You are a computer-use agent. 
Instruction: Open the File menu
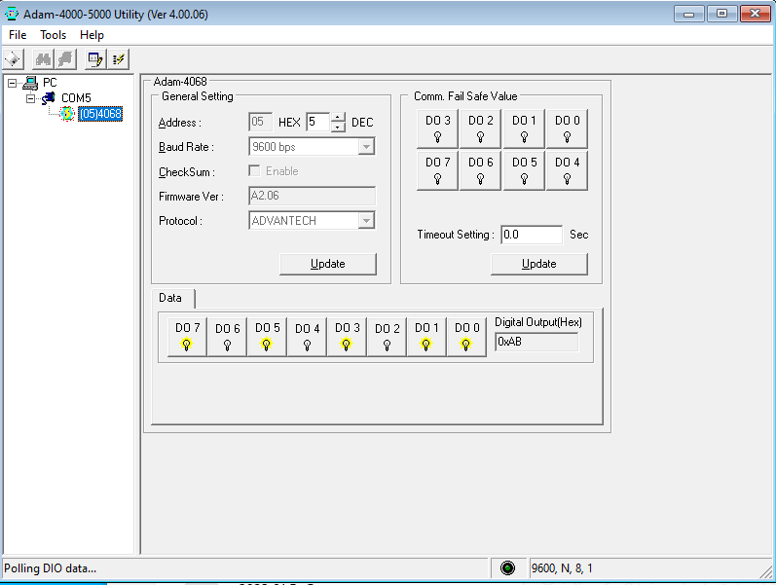tap(18, 35)
